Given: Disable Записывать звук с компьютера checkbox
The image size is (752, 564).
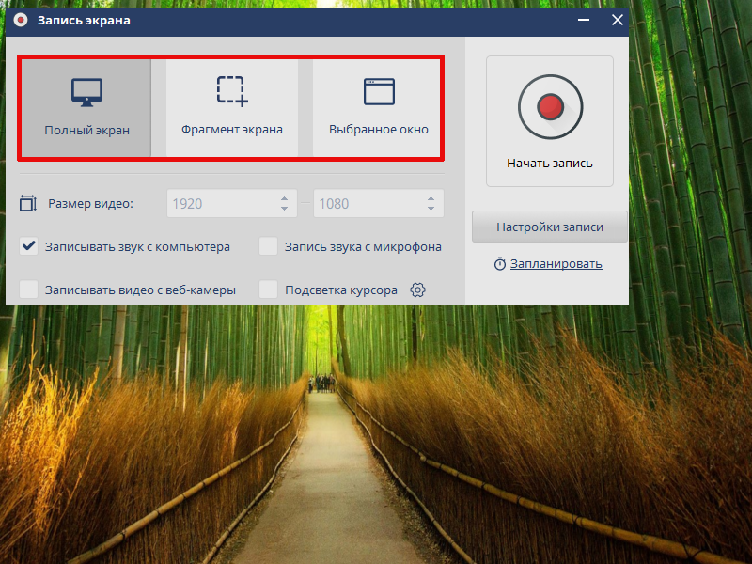Looking at the screenshot, I should coord(29,247).
